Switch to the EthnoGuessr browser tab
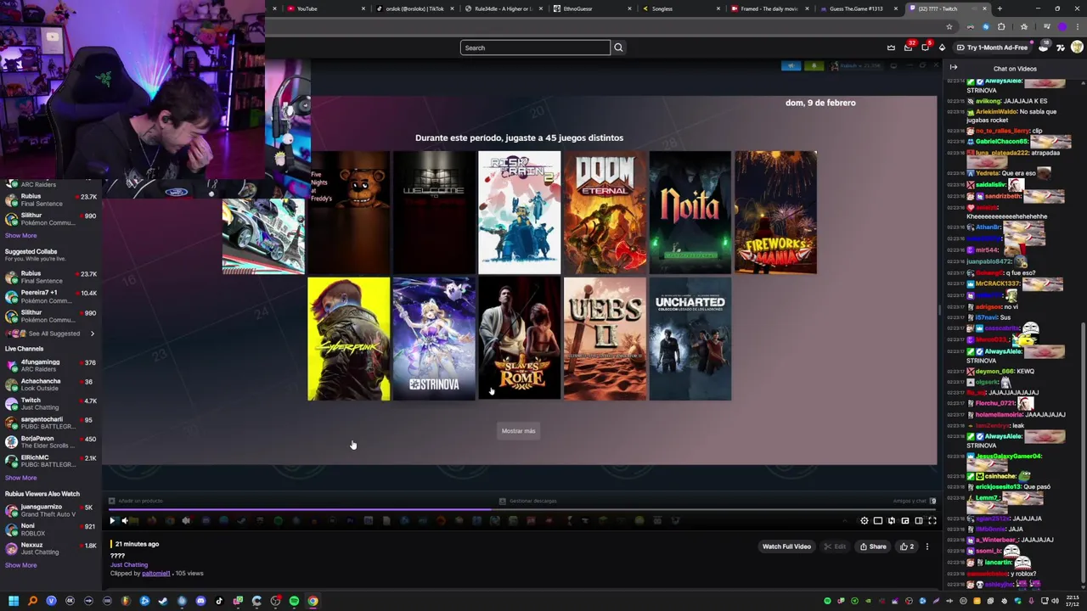The image size is (1087, 611). pyautogui.click(x=592, y=8)
